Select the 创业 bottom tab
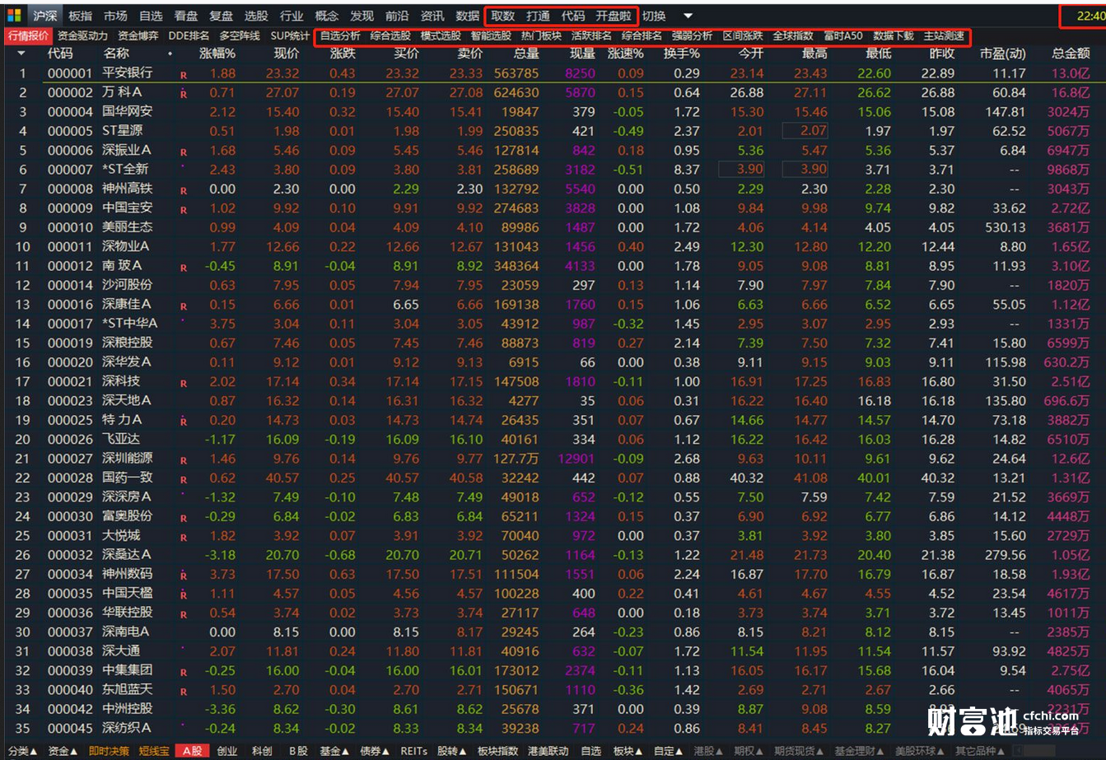 (x=226, y=751)
